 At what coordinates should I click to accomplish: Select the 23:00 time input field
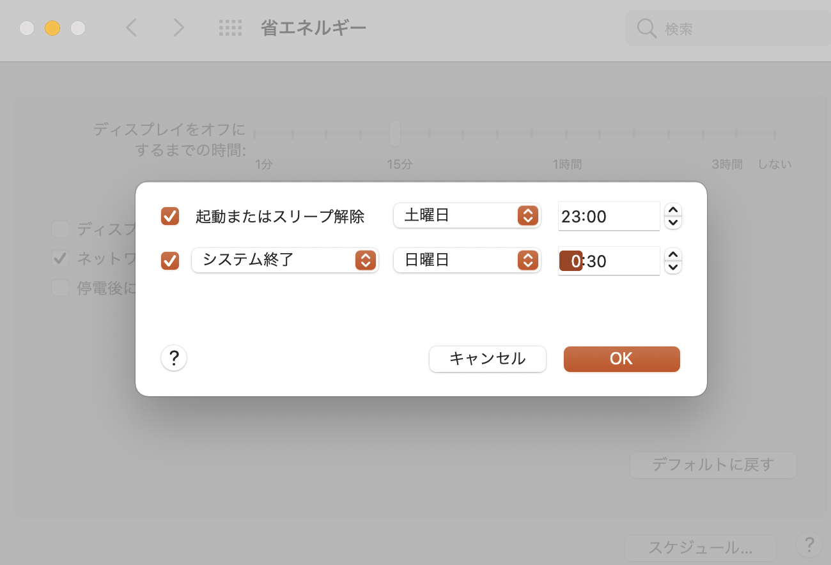(x=607, y=216)
